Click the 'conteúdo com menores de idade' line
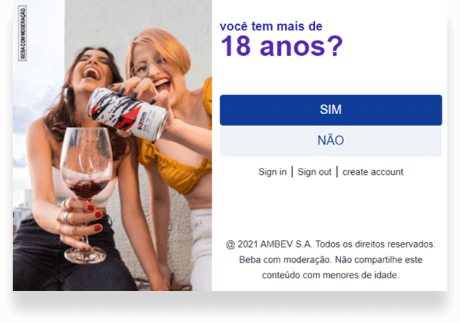Image resolution: width=460 pixels, height=323 pixels. coord(330,276)
